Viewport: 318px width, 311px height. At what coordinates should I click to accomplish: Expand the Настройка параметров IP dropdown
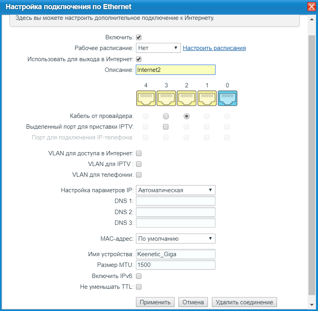tap(175, 190)
